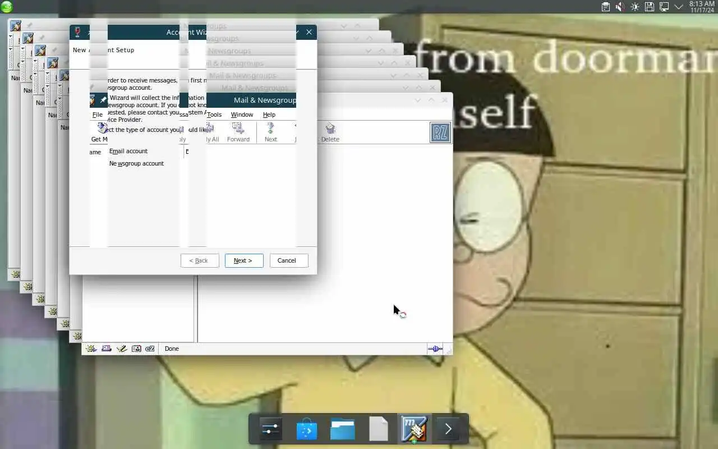This screenshot has width=718, height=449.
Task: Open the brightness tray icon
Action: click(x=635, y=7)
